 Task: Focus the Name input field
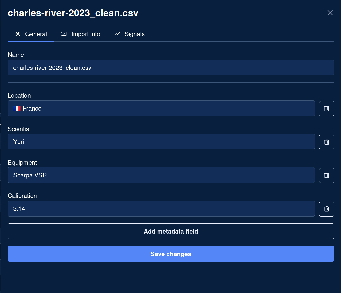pyautogui.click(x=171, y=68)
